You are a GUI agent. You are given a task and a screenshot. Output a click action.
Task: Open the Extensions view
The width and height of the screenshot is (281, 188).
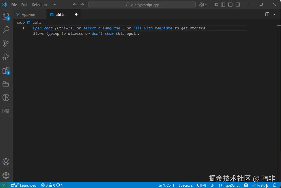pos(6,70)
